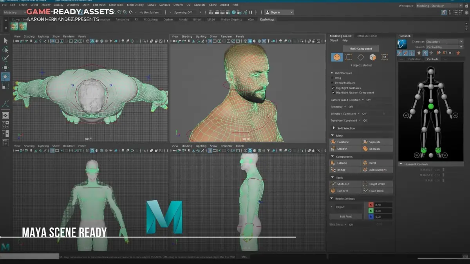Click the Edit Pivot button

point(345,216)
